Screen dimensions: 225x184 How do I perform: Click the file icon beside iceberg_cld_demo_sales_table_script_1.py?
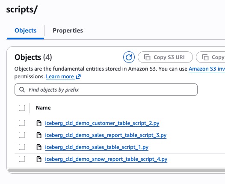(x=39, y=147)
